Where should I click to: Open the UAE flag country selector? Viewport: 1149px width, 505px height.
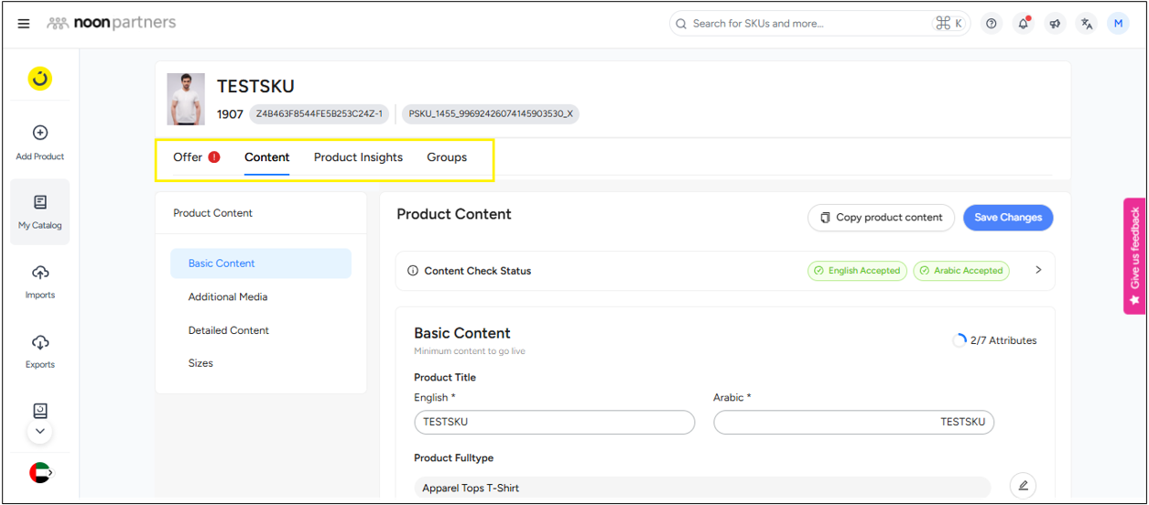coord(40,472)
